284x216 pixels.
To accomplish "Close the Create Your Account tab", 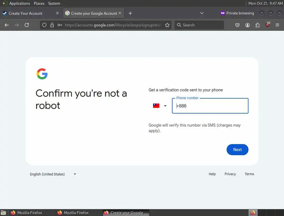I will pos(57,13).
